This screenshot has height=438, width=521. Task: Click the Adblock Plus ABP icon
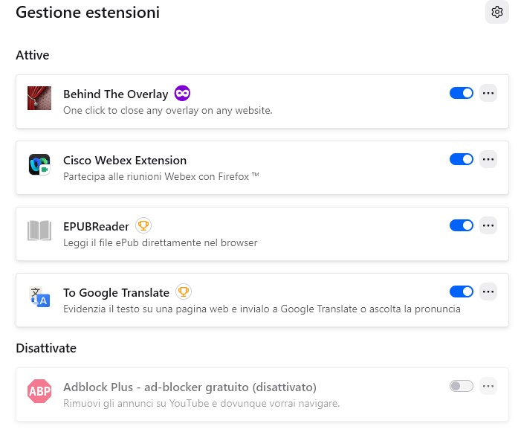39,391
